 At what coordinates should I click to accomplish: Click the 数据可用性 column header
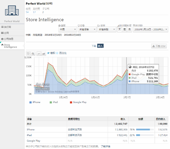point(74,119)
